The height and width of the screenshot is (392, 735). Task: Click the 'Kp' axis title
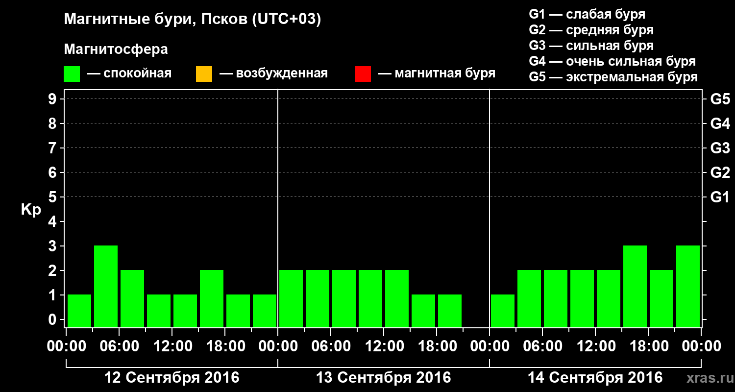click(31, 210)
